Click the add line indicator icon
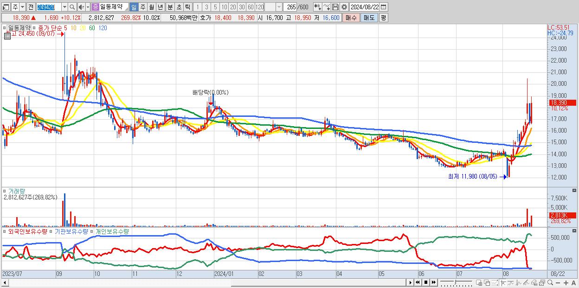The image size is (579, 288). pos(326,7)
